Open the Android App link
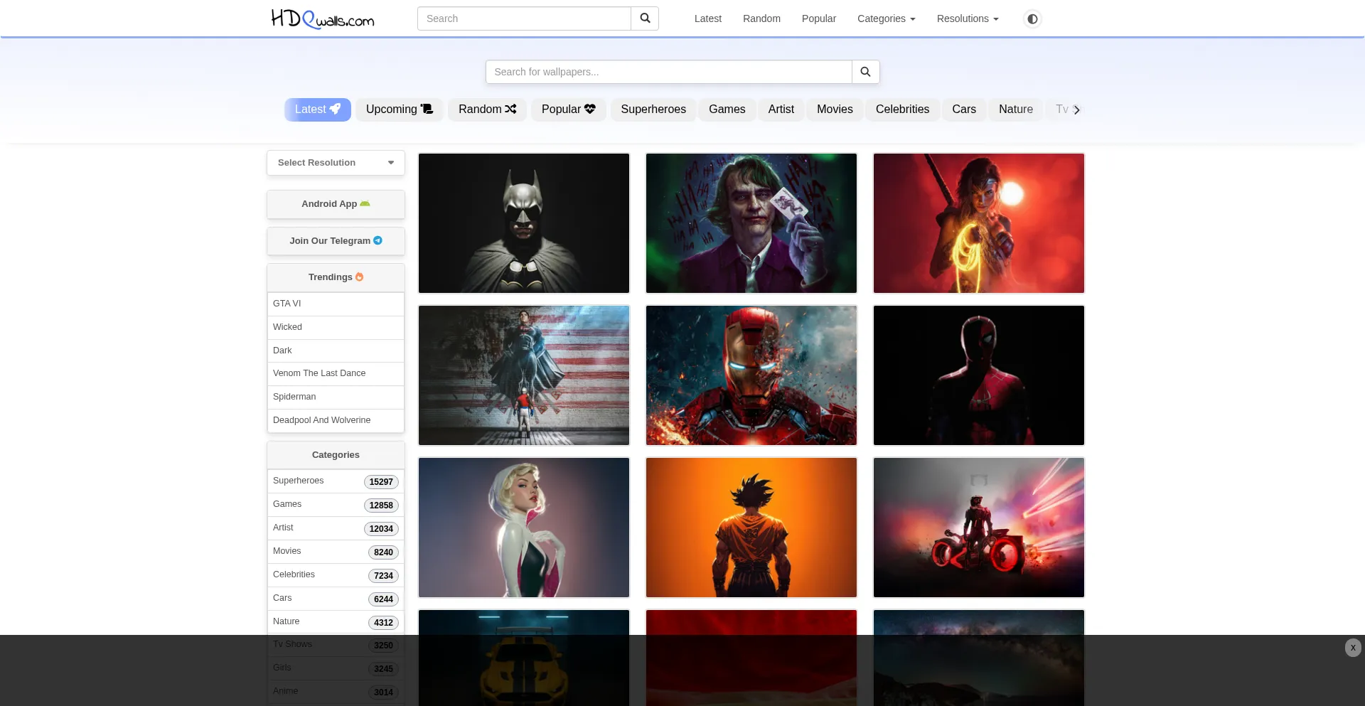Viewport: 1365px width, 706px height. coord(336,204)
